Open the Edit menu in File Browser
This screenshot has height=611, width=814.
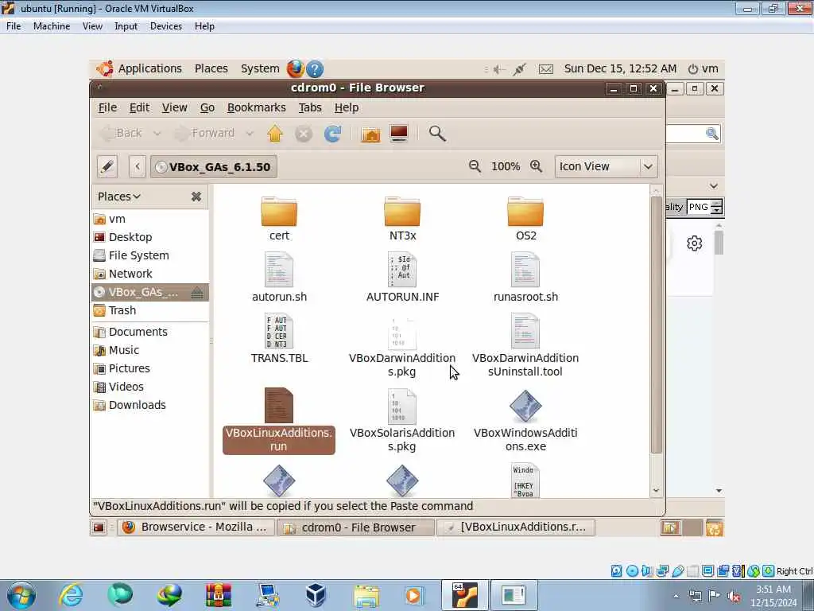point(139,107)
